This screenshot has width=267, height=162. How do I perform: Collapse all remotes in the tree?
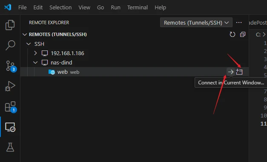pyautogui.click(x=243, y=34)
